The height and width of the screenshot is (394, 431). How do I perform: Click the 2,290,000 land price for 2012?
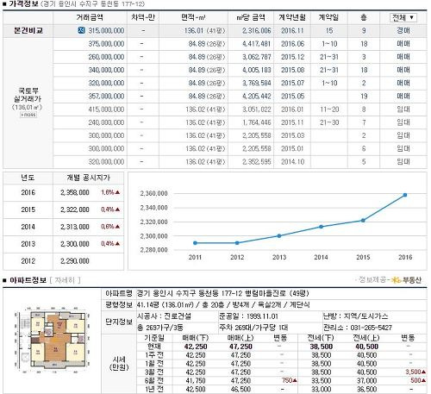75,261
